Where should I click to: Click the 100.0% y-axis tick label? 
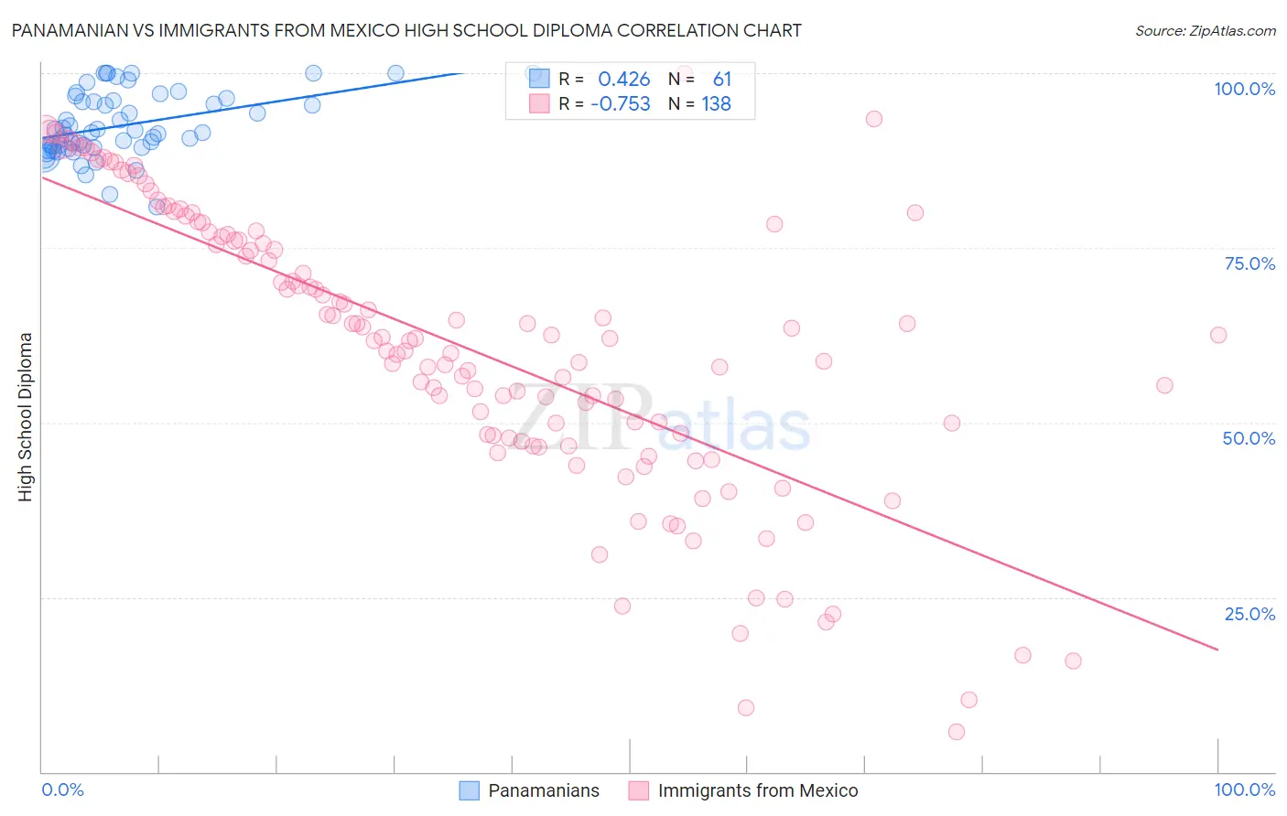point(1245,89)
